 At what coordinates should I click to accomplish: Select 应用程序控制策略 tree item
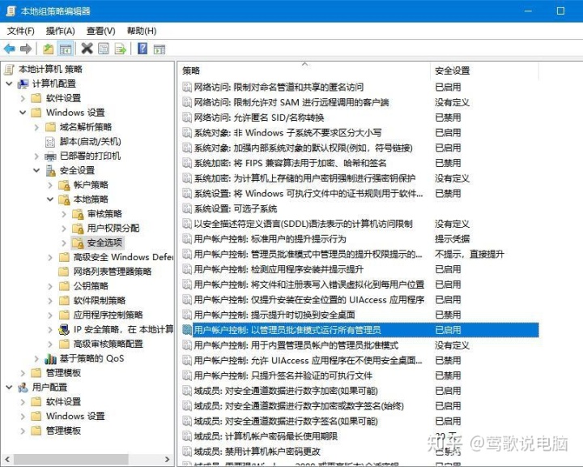108,315
